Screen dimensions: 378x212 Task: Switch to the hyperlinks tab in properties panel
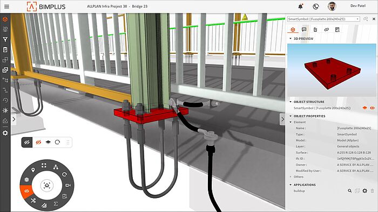coord(326,30)
